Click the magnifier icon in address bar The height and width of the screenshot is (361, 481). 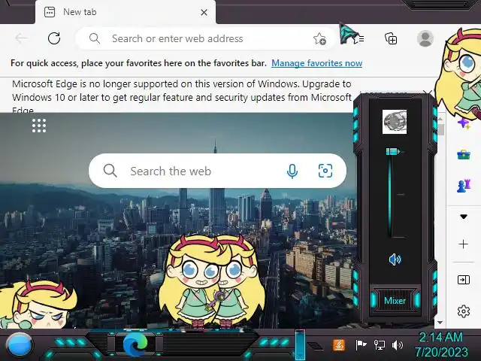[95, 38]
